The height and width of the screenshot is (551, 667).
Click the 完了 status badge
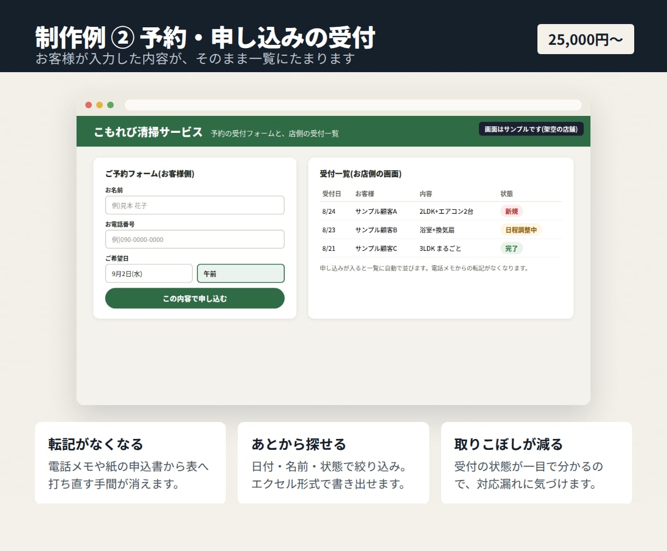(x=511, y=248)
